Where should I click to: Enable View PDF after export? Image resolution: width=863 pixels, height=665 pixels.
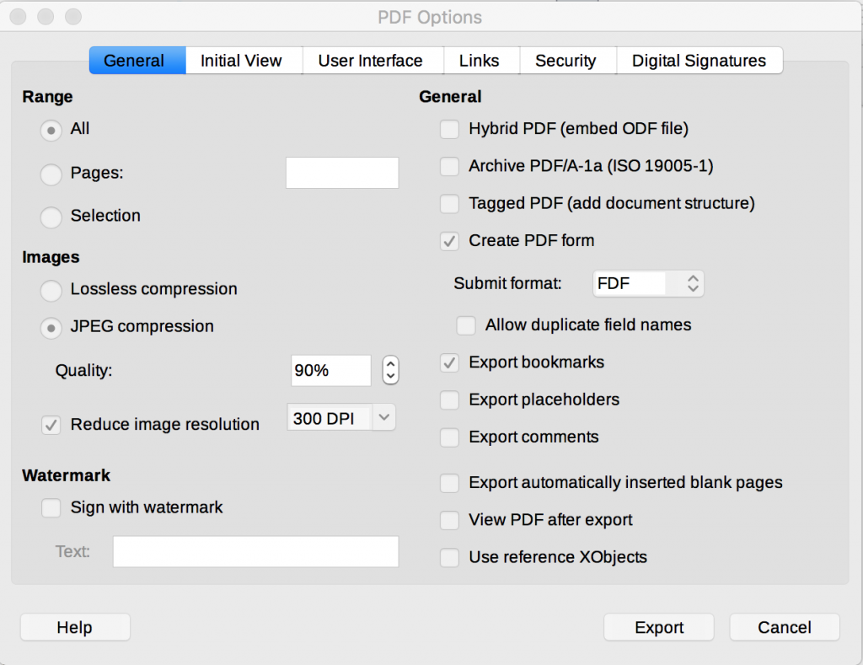[449, 520]
